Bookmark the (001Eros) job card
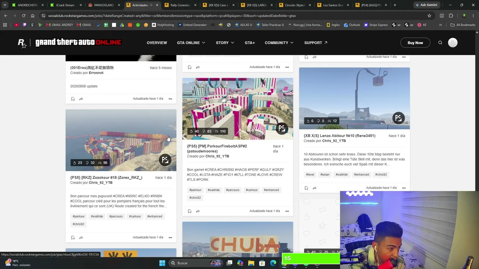 (x=73, y=99)
